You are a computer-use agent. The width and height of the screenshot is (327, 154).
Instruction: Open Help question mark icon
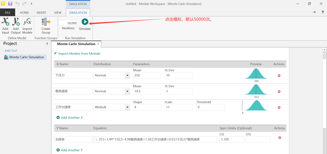322,12
